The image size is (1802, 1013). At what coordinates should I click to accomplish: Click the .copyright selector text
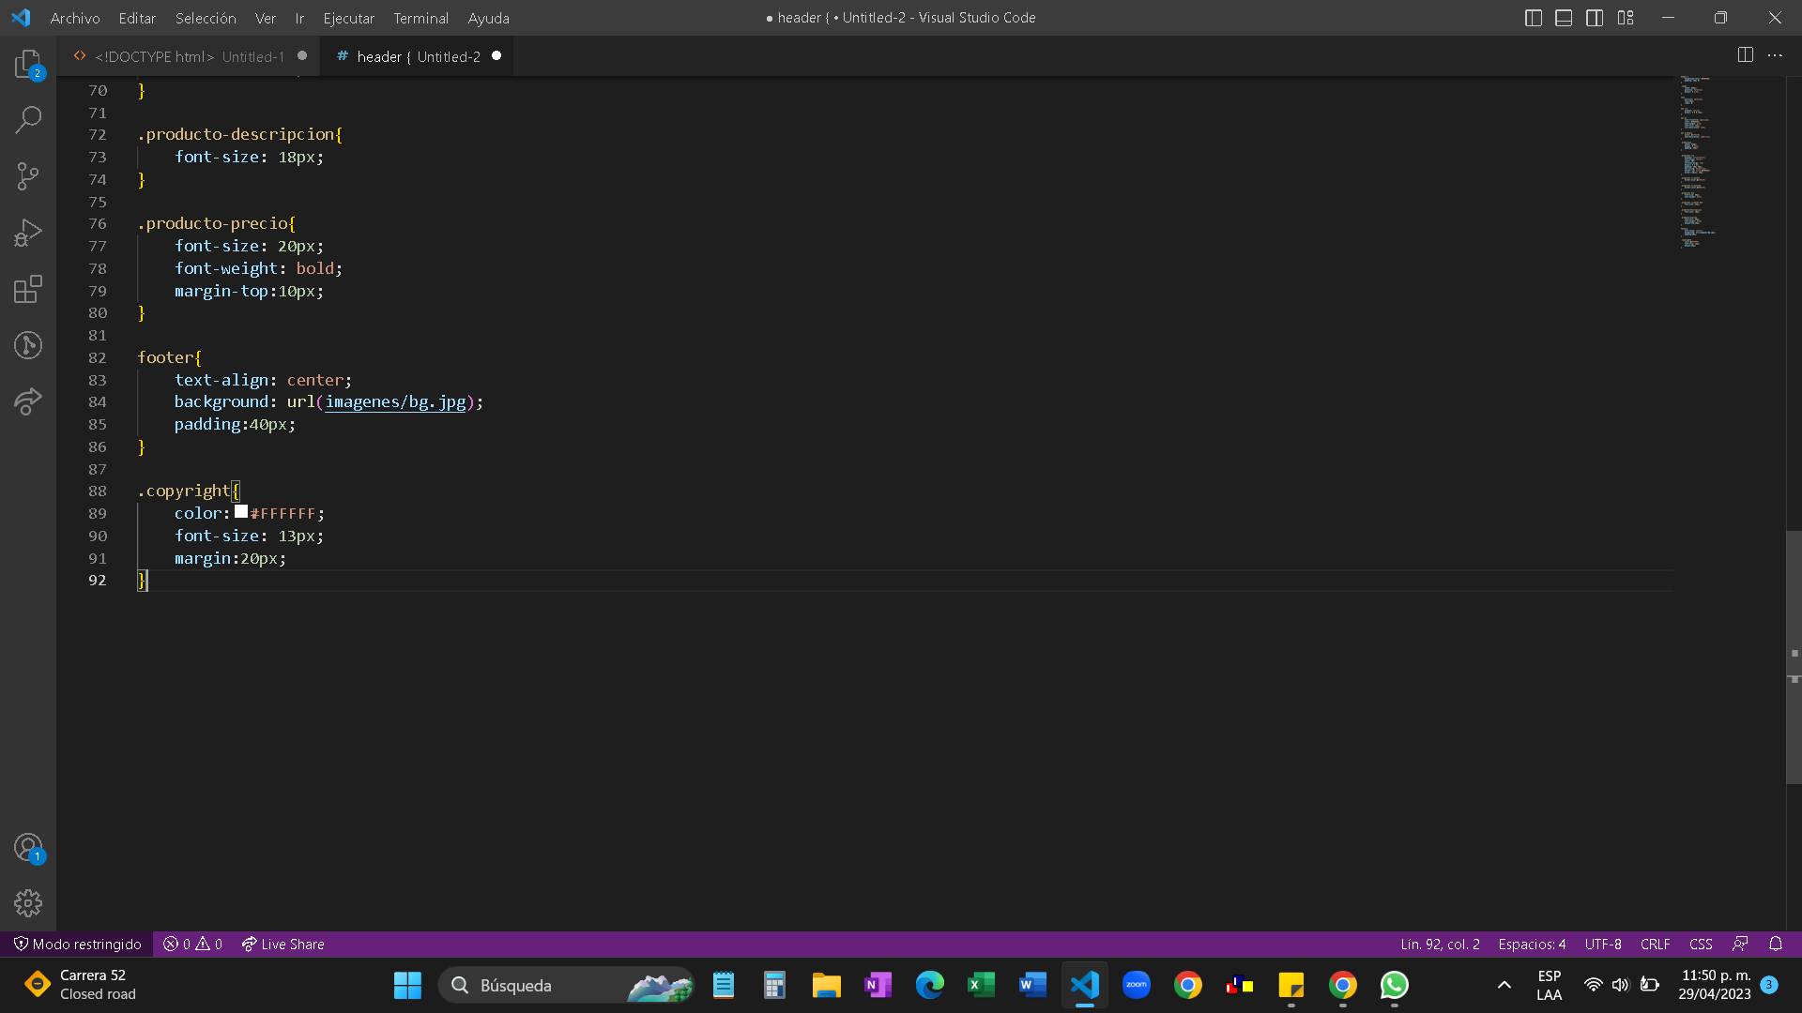coord(184,491)
